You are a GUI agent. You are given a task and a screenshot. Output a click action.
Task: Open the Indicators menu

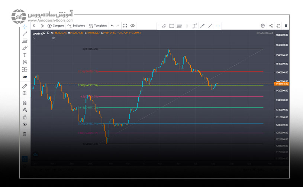tap(76, 26)
